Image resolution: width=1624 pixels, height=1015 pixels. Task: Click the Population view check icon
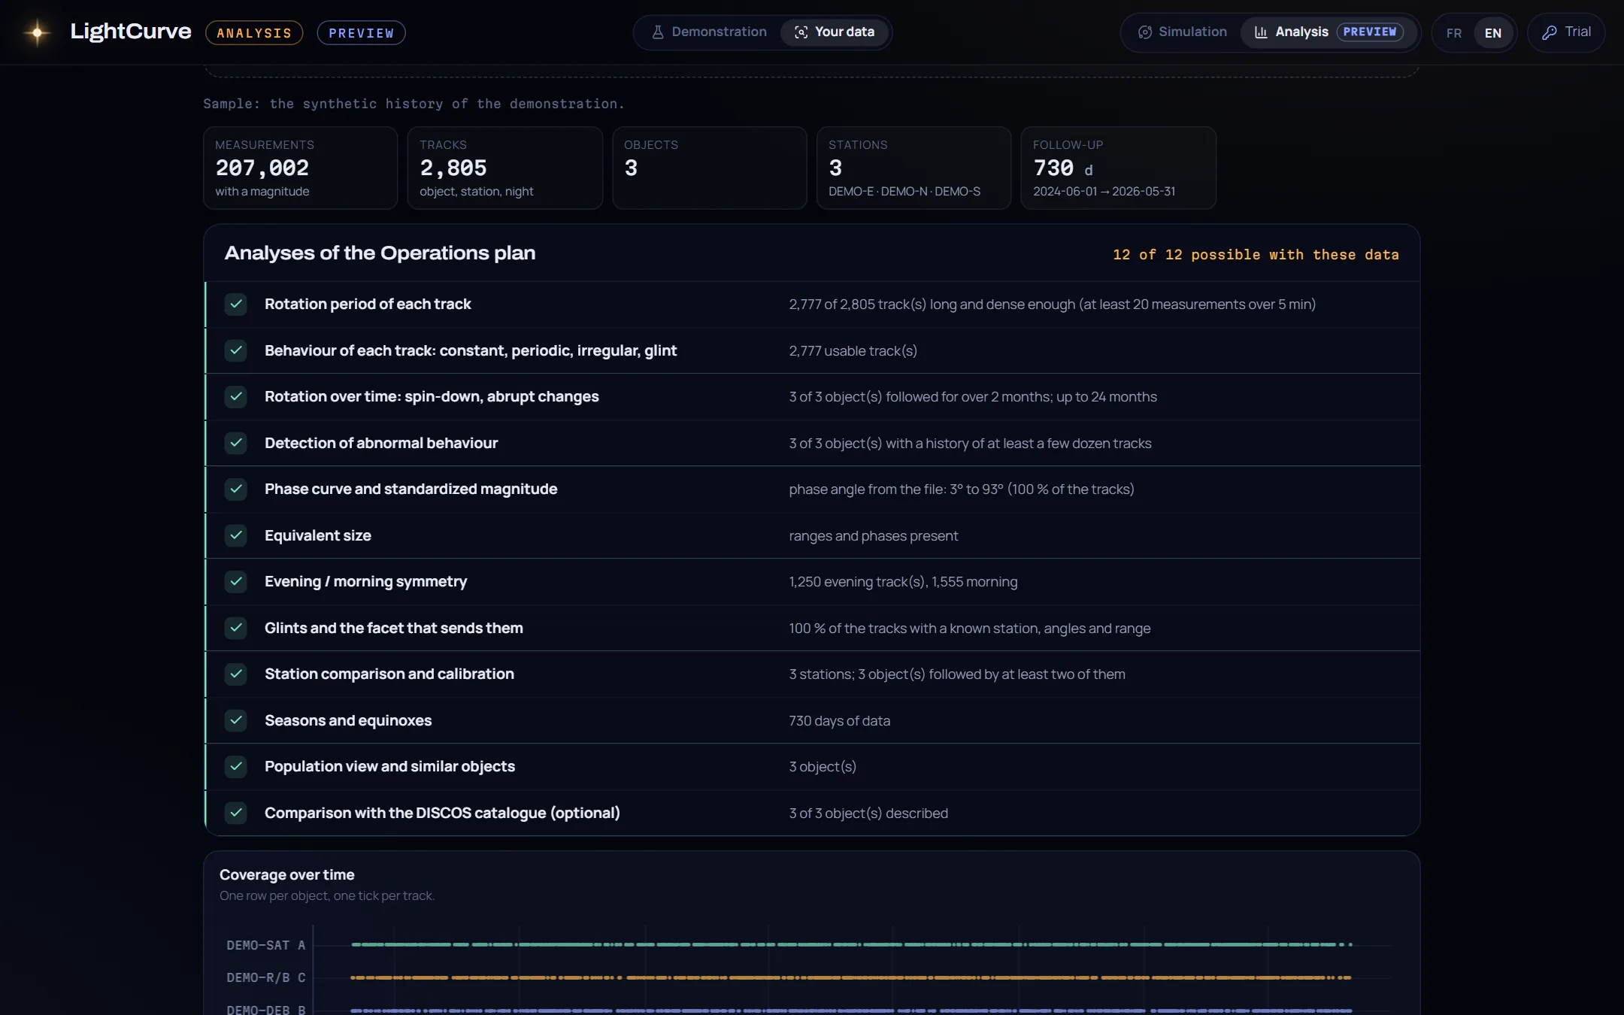pyautogui.click(x=236, y=767)
